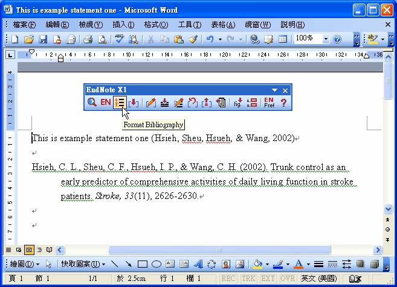Switch to Normal view
Screen dimensions: 397x287
[8, 250]
